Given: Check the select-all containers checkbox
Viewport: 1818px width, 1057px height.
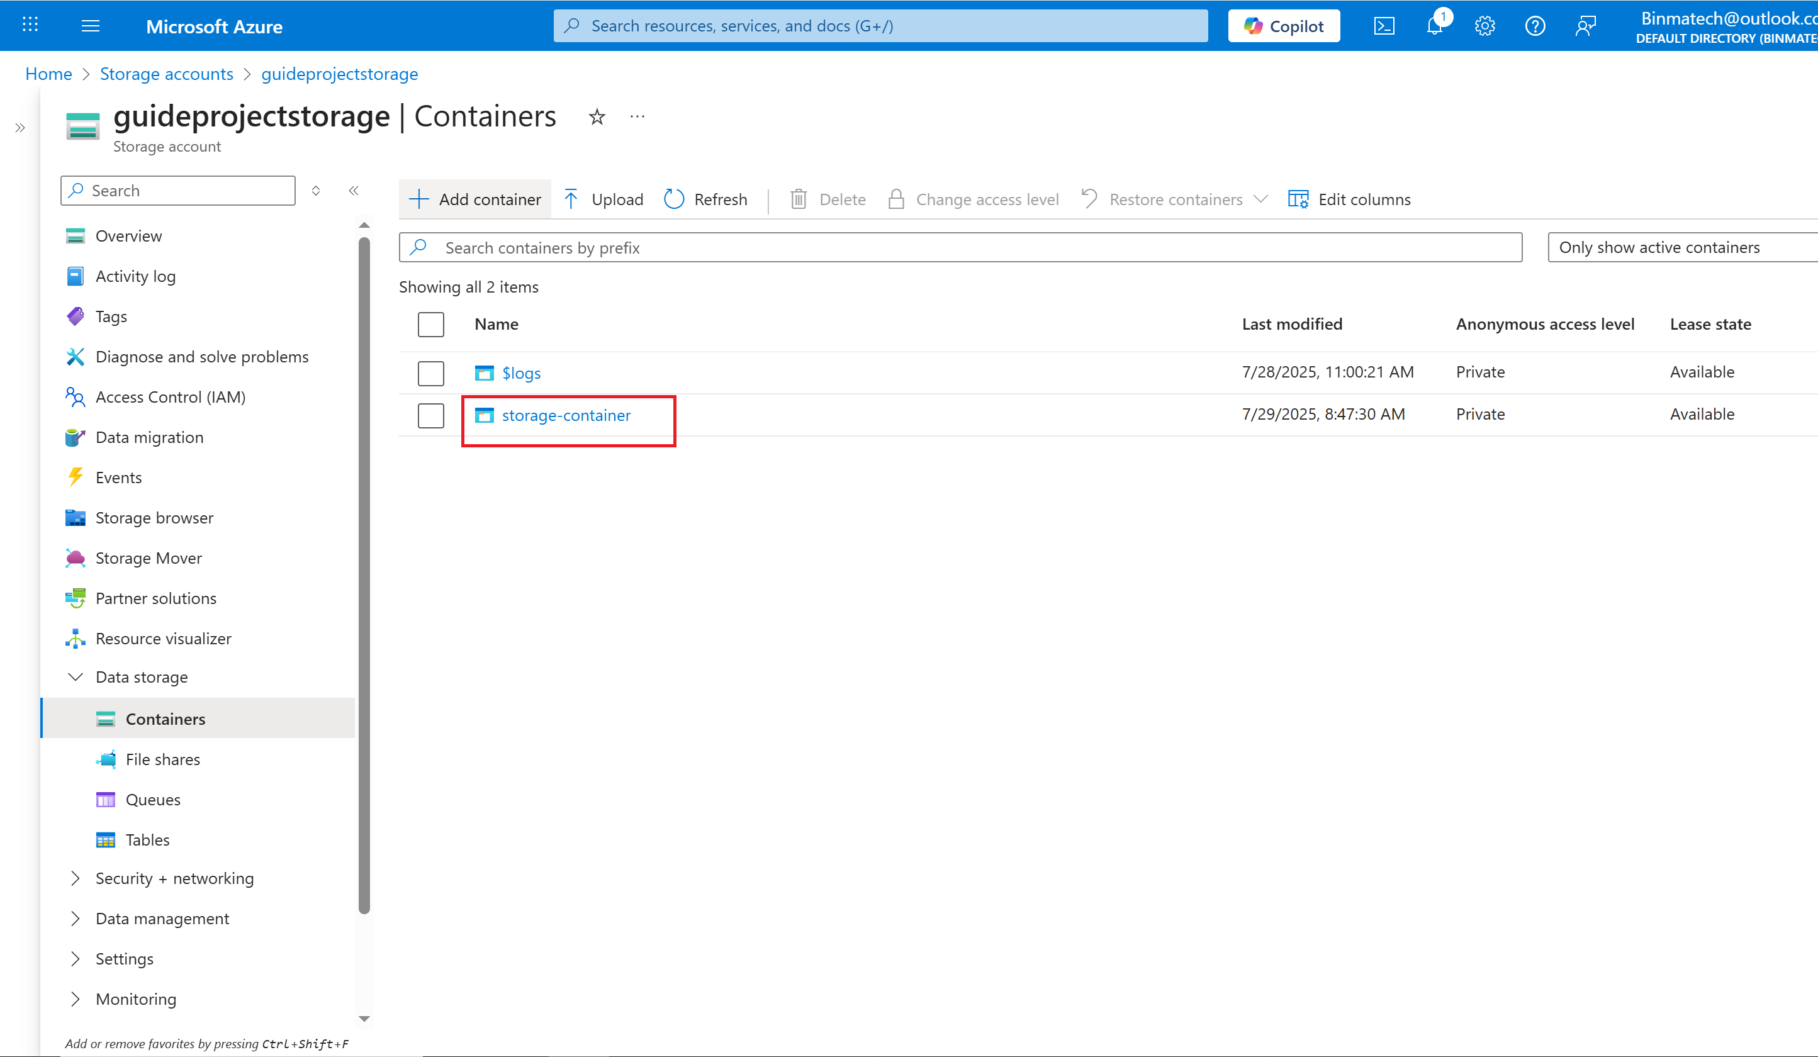Looking at the screenshot, I should (430, 325).
